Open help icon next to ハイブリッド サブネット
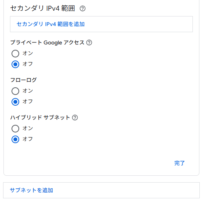Screen dimensions: 204x201 [75, 118]
